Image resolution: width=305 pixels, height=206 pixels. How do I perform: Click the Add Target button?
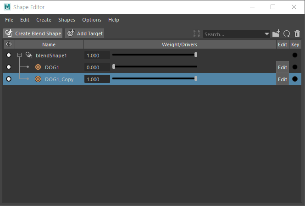click(84, 33)
